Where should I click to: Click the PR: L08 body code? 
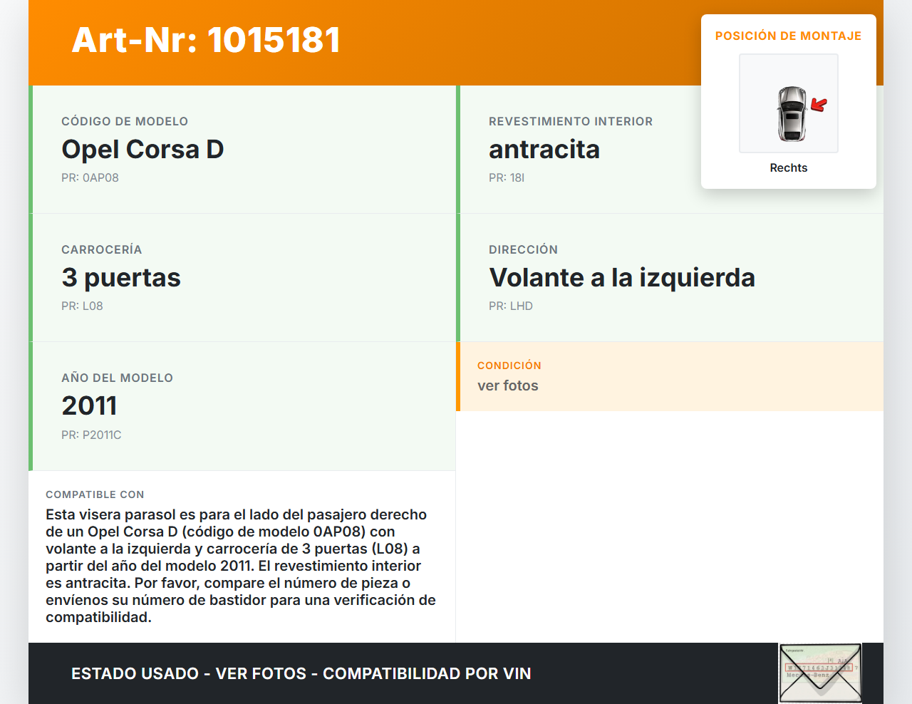(82, 306)
